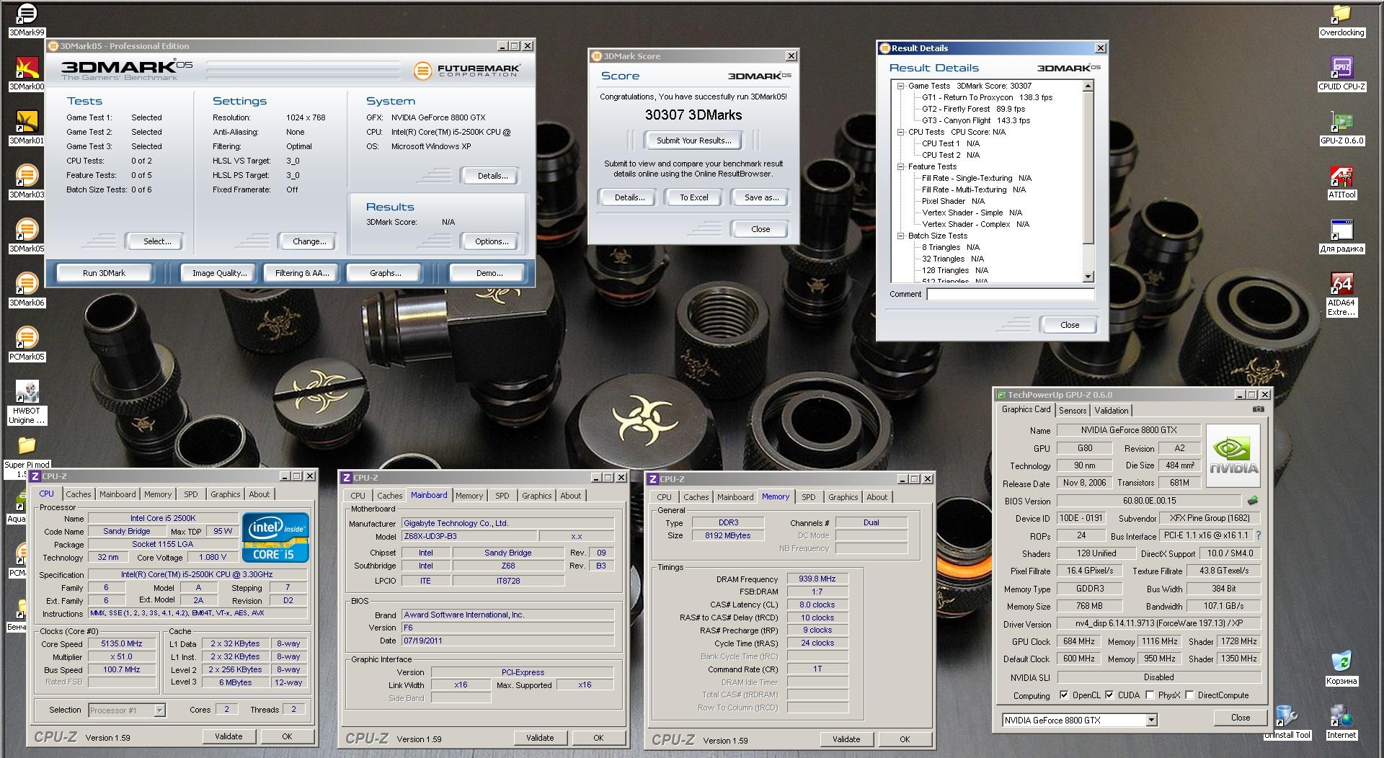
Task: Collapse the CPU Tests tree node
Action: point(900,132)
